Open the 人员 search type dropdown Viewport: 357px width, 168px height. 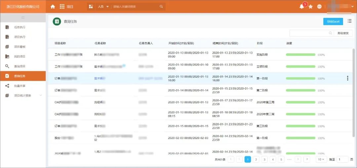(103, 7)
